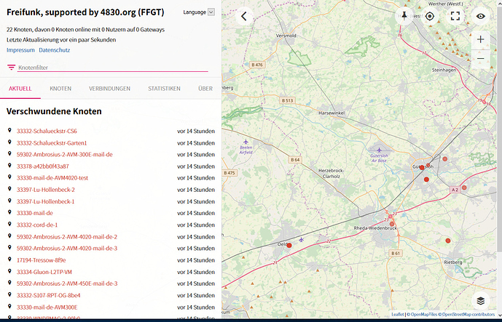This screenshot has width=502, height=322.
Task: Click location pin beside 33330-mail-de-AVM4020-test
Action: [9, 177]
